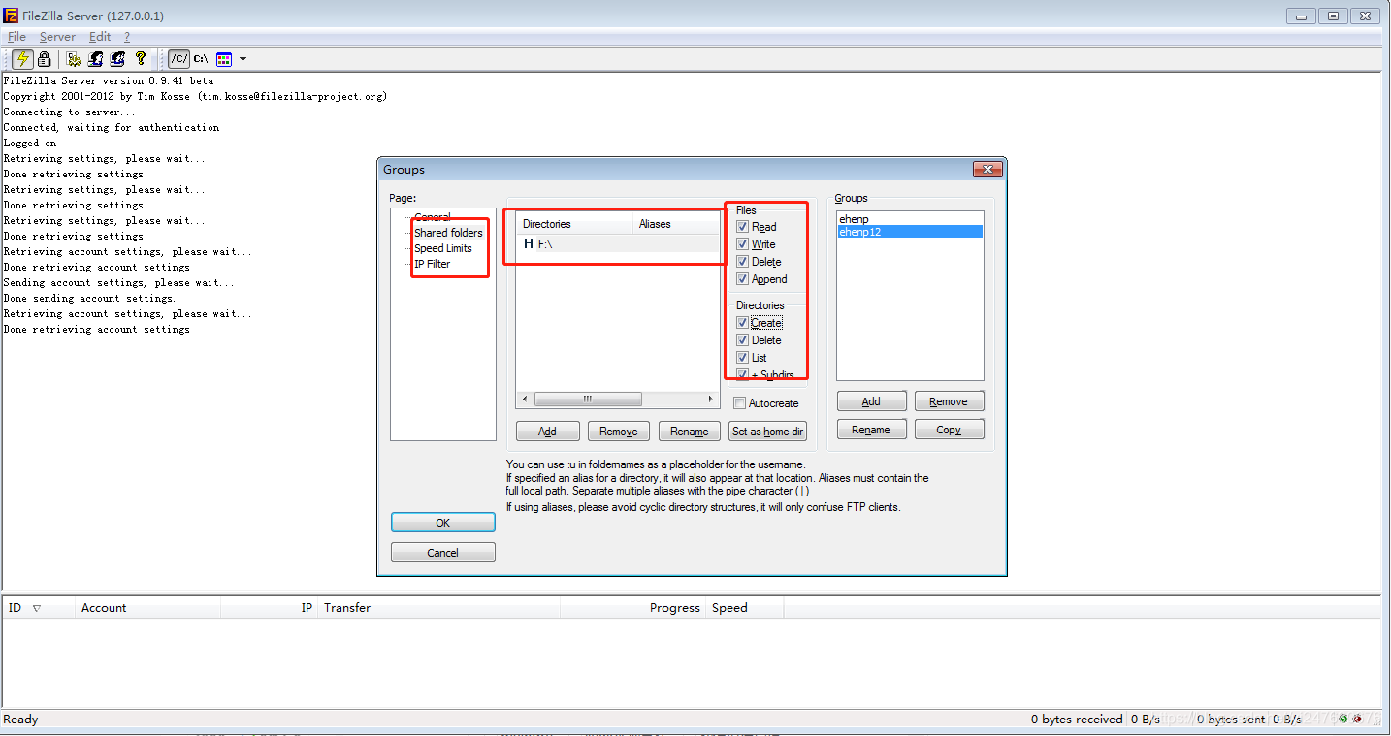The height and width of the screenshot is (736, 1391).
Task: Click Add in the Groups panel
Action: pyautogui.click(x=871, y=401)
